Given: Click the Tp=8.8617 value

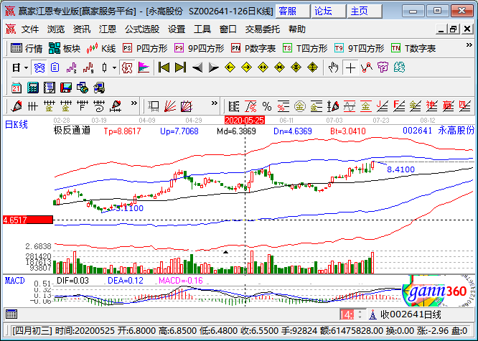Looking at the screenshot, I should click(x=122, y=131).
